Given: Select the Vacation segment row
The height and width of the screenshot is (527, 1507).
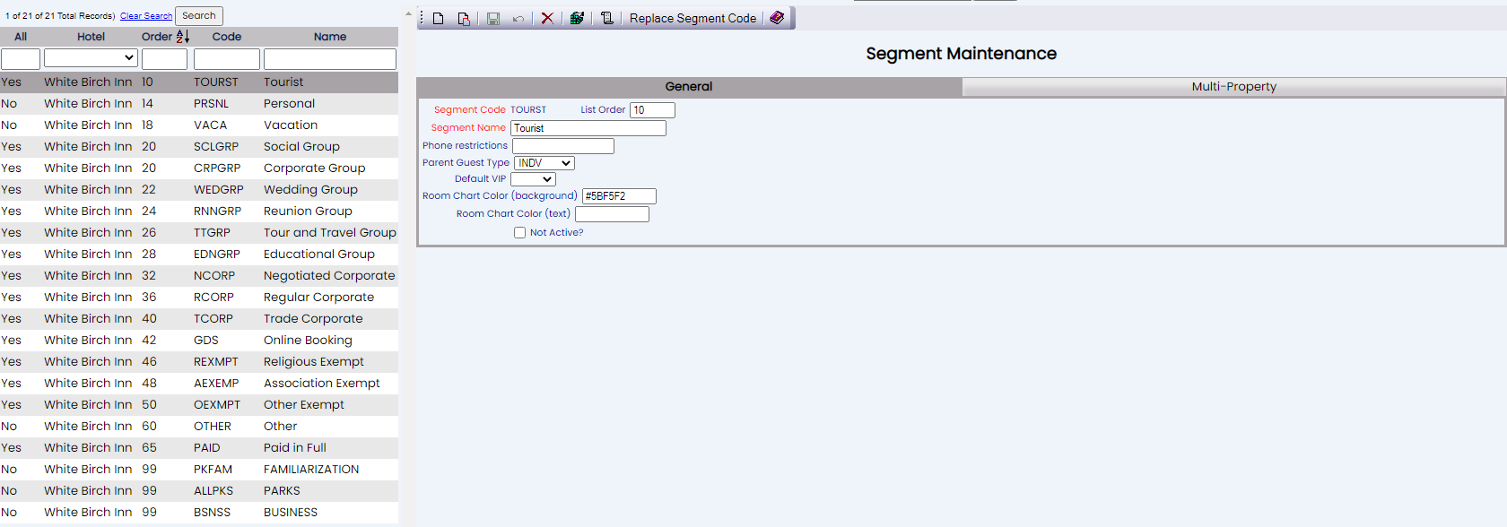Looking at the screenshot, I should point(199,125).
